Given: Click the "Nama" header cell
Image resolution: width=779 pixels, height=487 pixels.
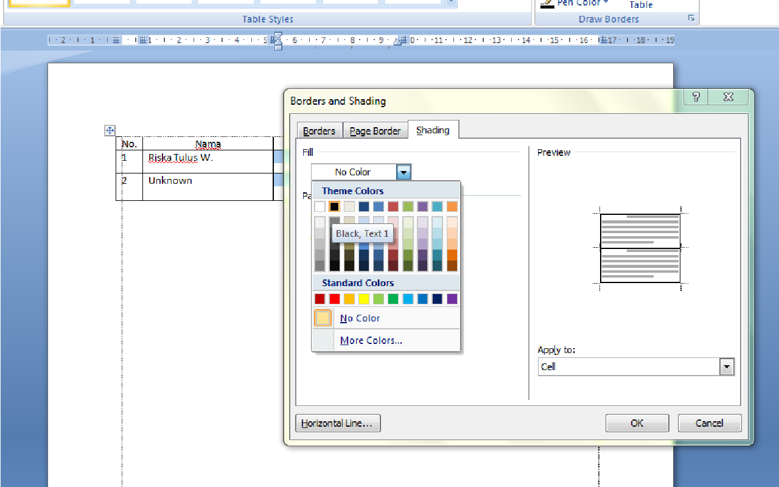Looking at the screenshot, I should tap(208, 144).
